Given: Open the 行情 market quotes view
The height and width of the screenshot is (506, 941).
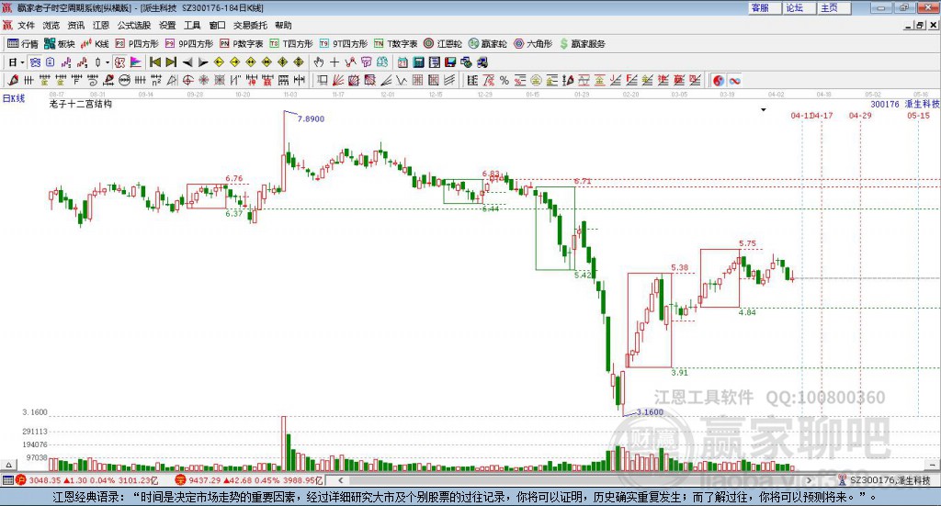Looking at the screenshot, I should click(x=23, y=43).
